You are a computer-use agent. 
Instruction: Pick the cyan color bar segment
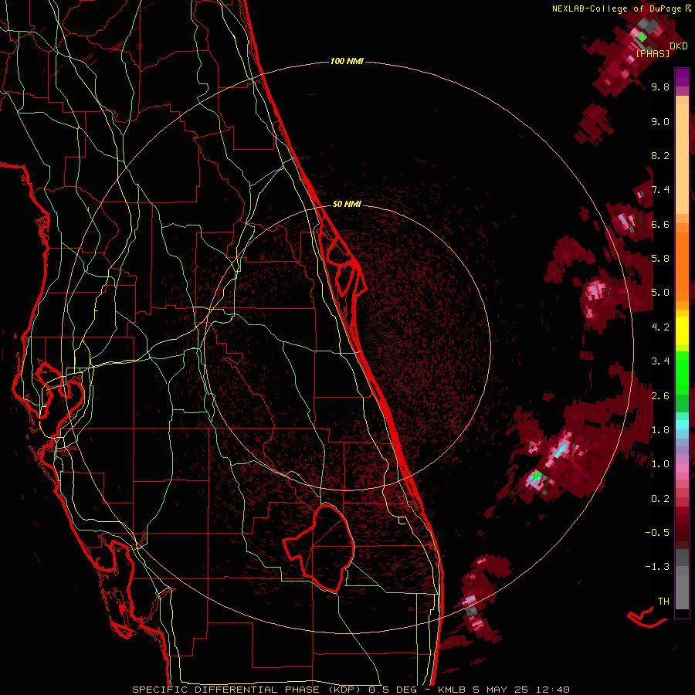point(682,425)
